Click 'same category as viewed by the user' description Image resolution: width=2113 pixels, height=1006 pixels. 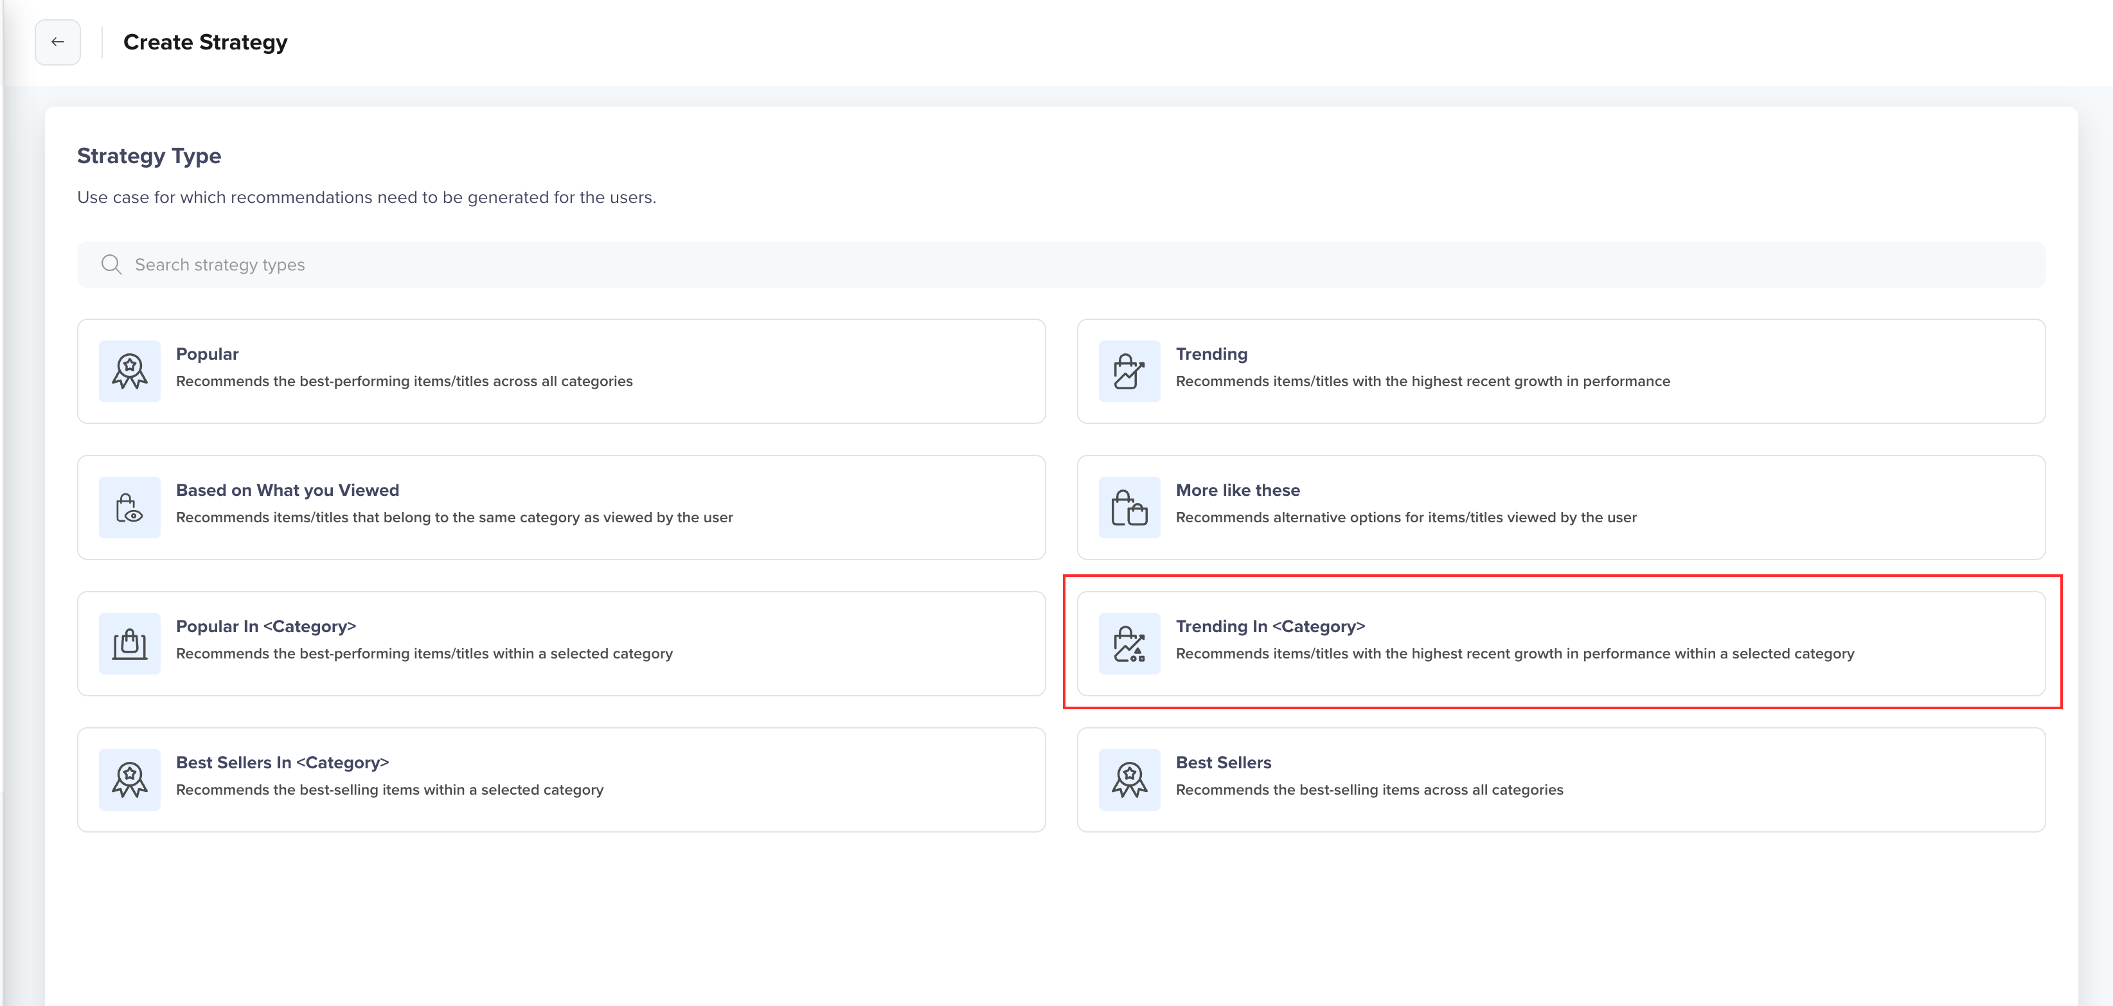(454, 517)
